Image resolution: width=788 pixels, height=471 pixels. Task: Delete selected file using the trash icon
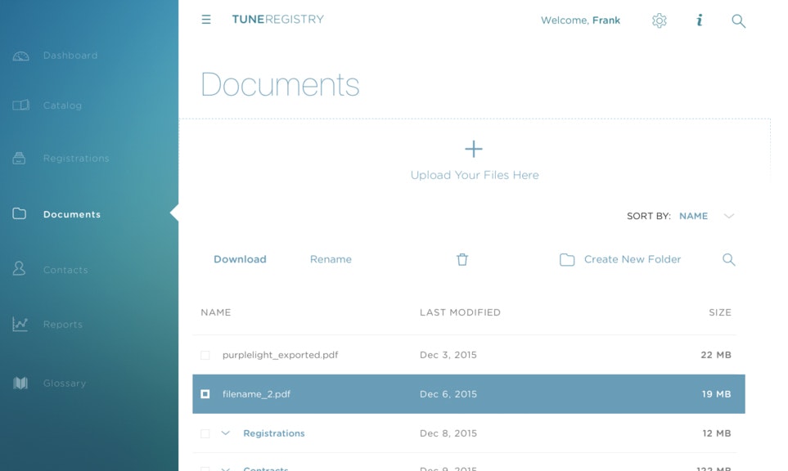[x=462, y=258]
